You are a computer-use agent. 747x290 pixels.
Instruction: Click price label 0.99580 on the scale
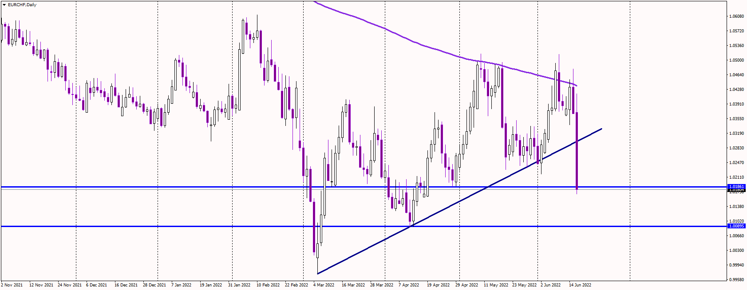pos(736,280)
